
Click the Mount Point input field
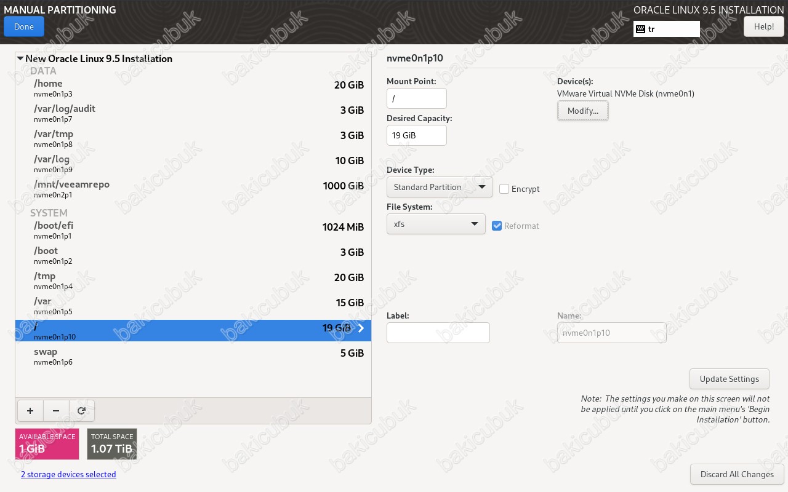point(417,98)
